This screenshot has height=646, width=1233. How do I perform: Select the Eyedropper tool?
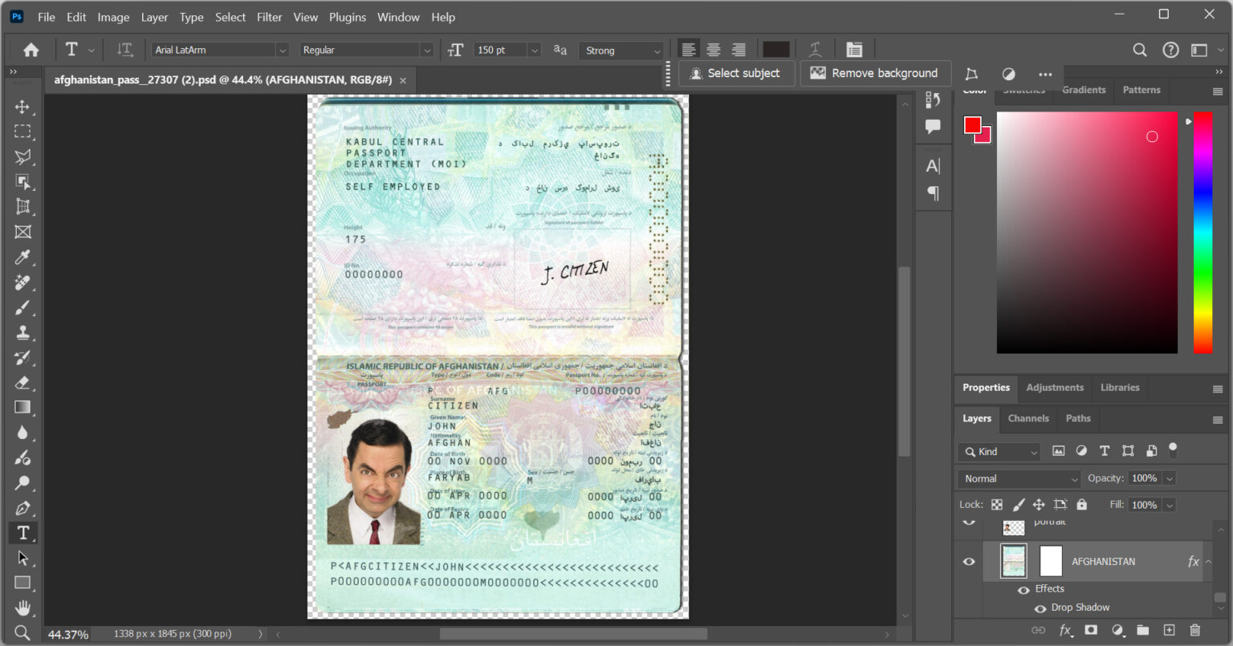click(22, 258)
